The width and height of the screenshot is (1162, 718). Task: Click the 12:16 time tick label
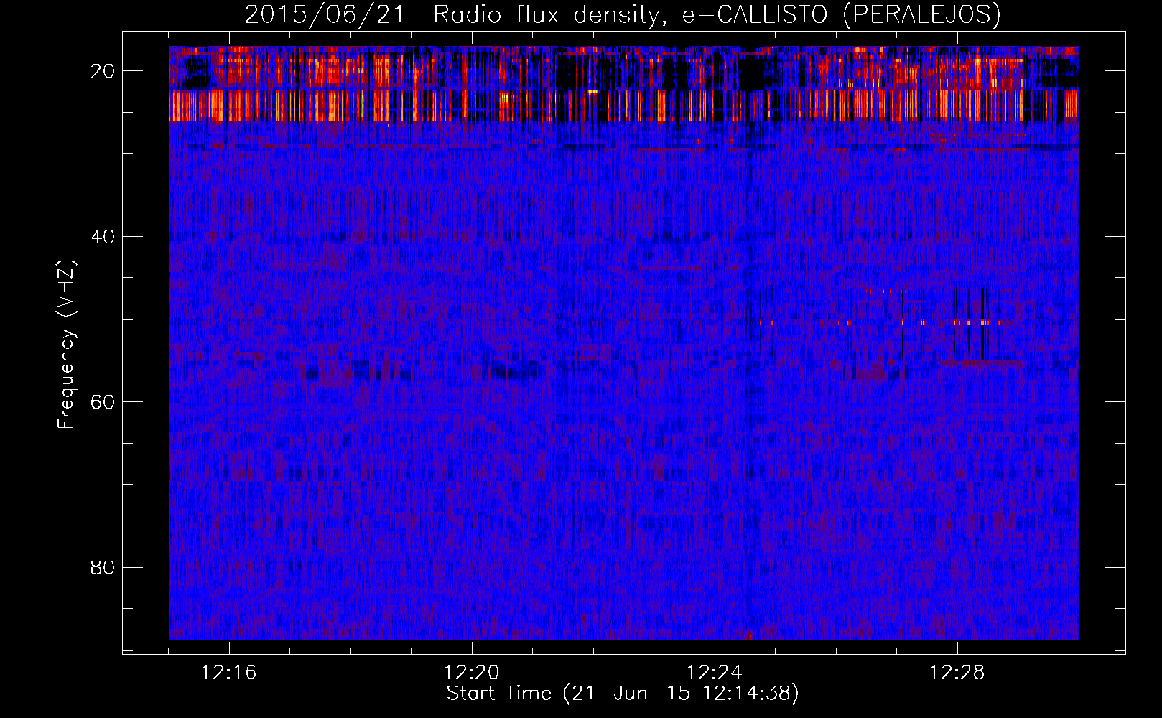[229, 673]
